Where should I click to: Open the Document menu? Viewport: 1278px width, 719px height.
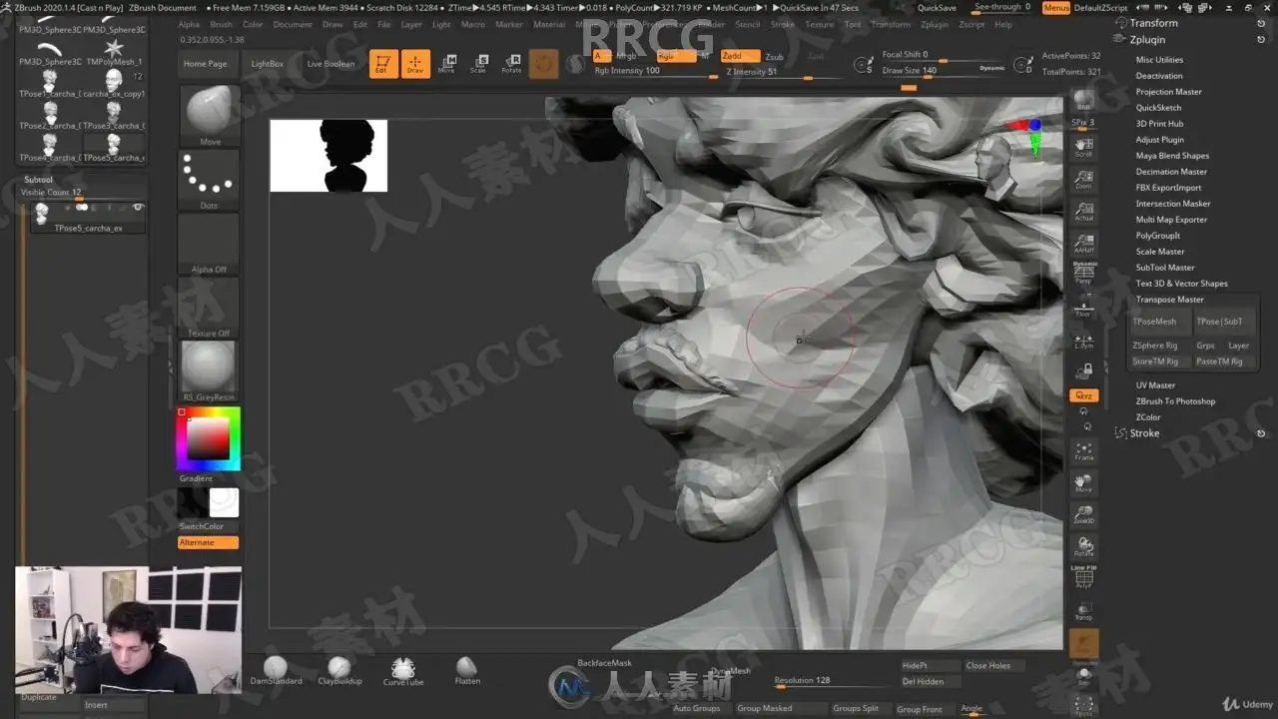point(293,25)
